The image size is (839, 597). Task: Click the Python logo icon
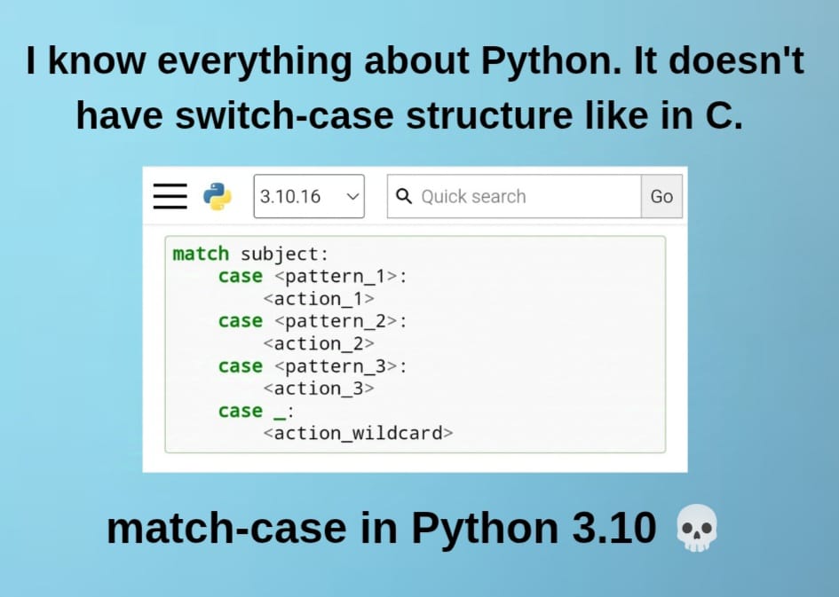pyautogui.click(x=218, y=196)
